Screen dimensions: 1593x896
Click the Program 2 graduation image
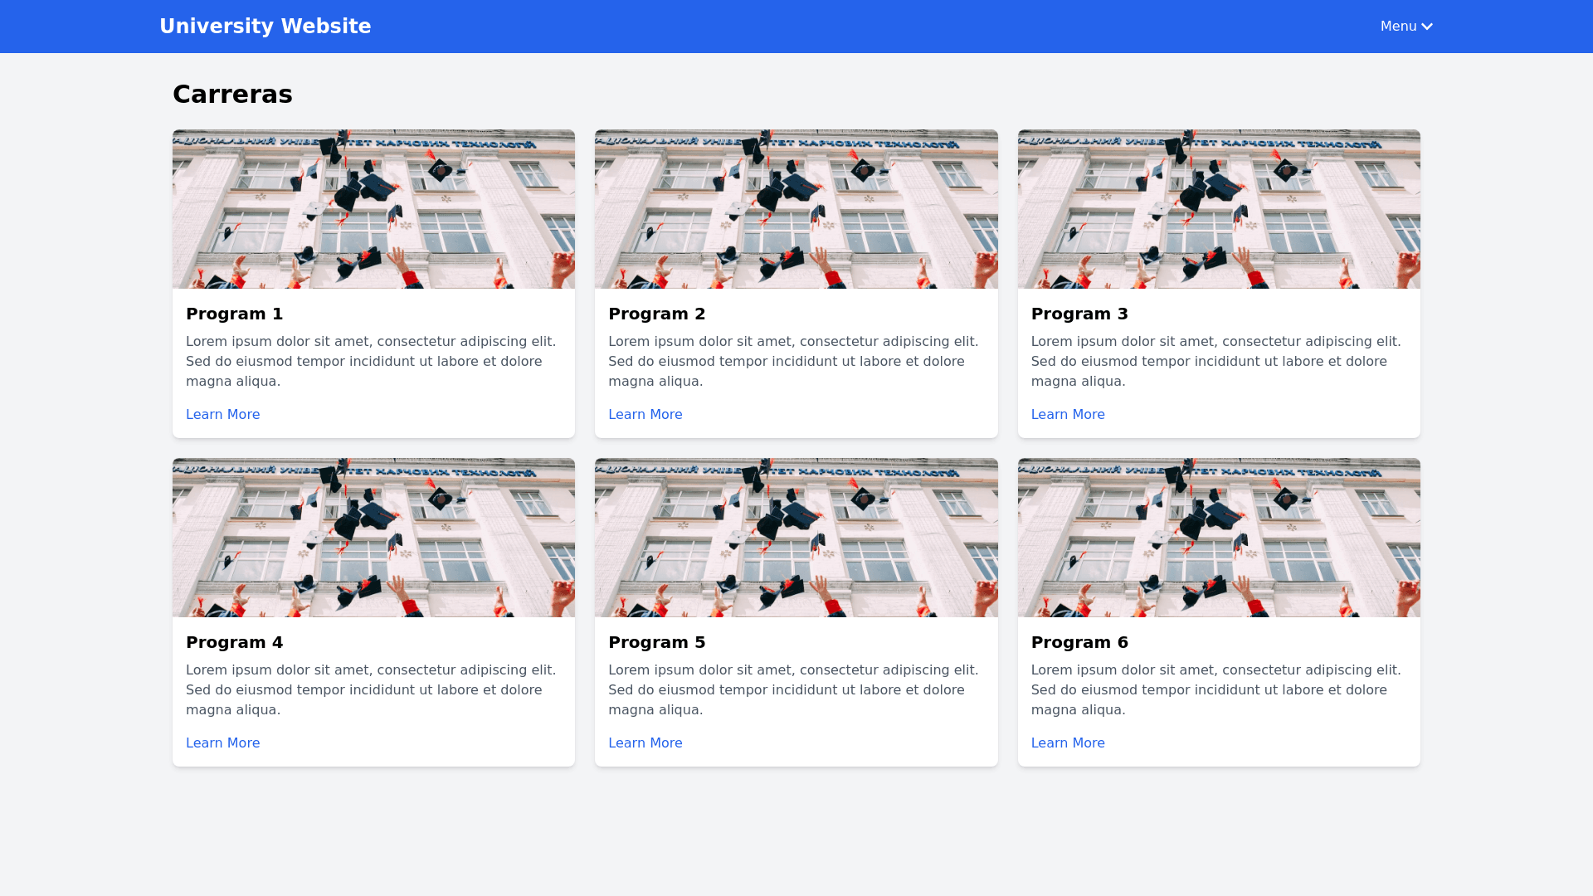click(x=796, y=209)
